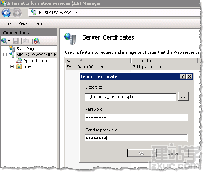The width and height of the screenshot is (205, 173).
Task: Expand the Sites tree node
Action: click(x=12, y=67)
